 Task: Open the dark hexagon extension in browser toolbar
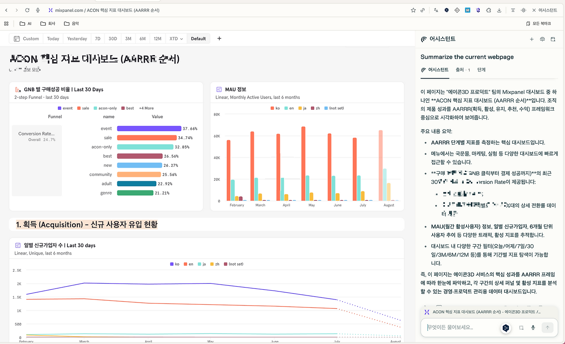pos(447,10)
